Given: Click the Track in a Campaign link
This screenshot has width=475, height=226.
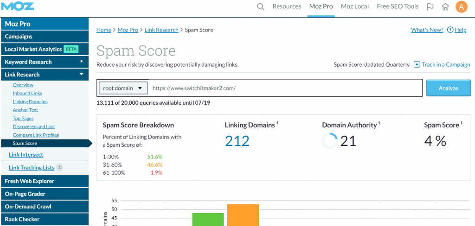Looking at the screenshot, I should pyautogui.click(x=446, y=64).
